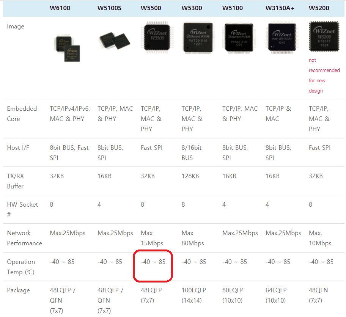Select the W5100S column header
Viewport: 346px width, 317px height.
tap(109, 8)
